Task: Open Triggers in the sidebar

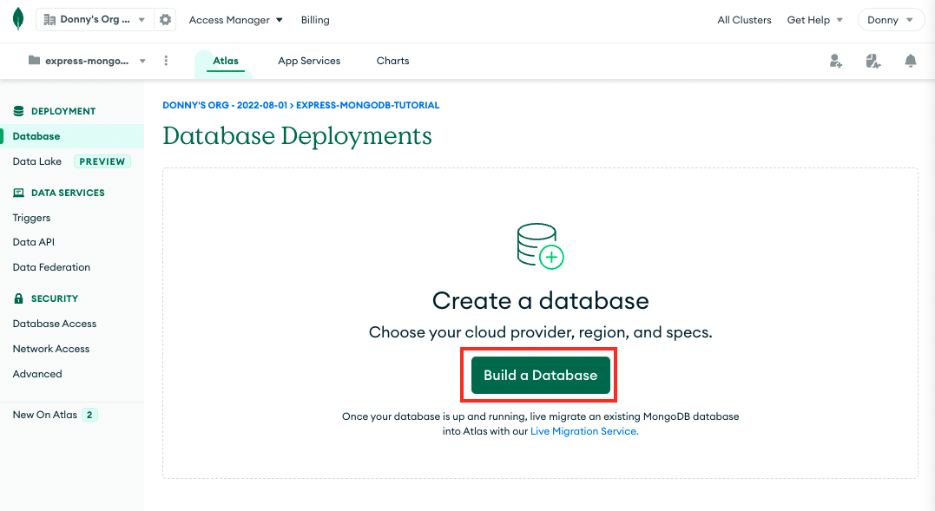Action: (x=31, y=218)
